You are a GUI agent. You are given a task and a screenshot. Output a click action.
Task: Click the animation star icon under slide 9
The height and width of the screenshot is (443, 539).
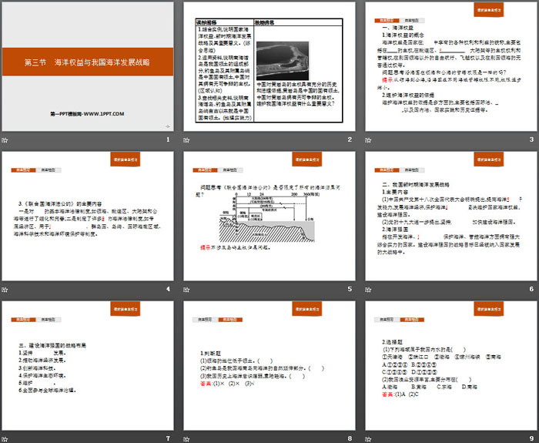(x=368, y=439)
